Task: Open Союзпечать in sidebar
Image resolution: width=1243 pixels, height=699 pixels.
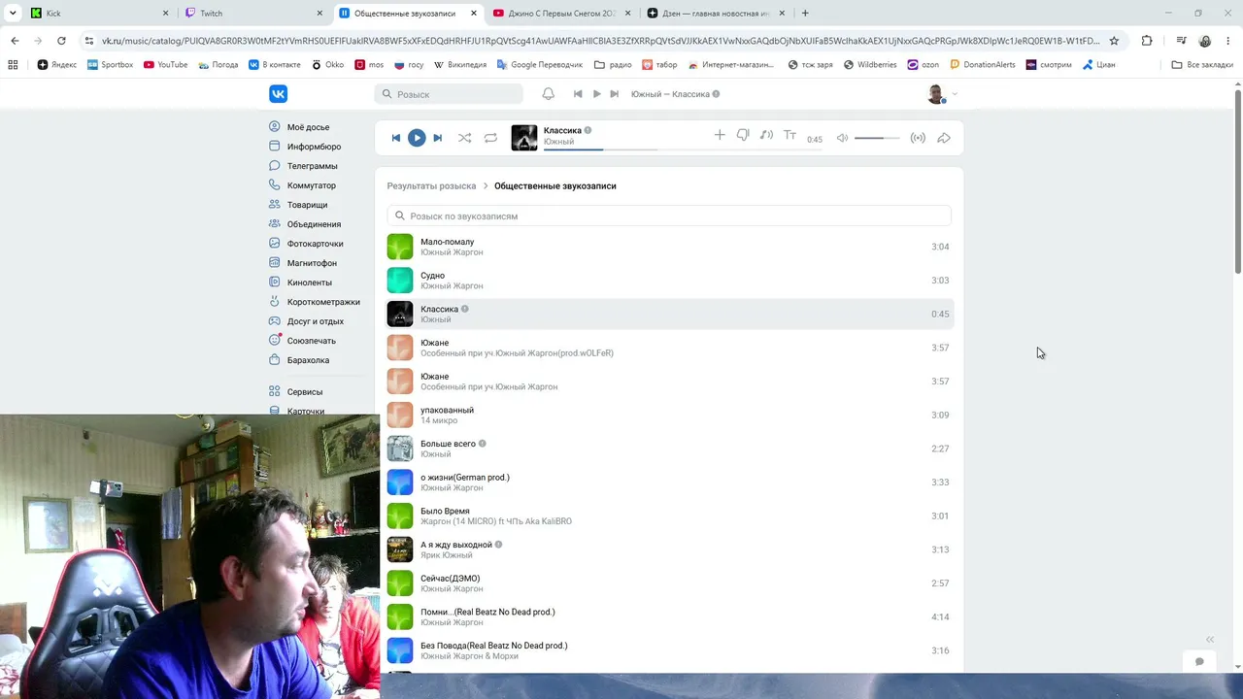Action: point(311,341)
